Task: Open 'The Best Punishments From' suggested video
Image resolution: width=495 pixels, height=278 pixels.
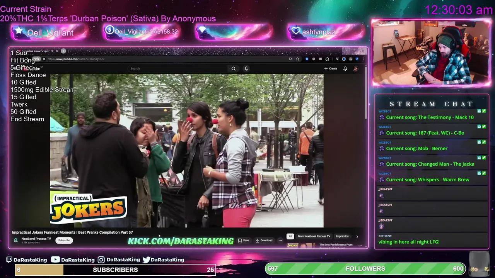Action: (x=336, y=245)
